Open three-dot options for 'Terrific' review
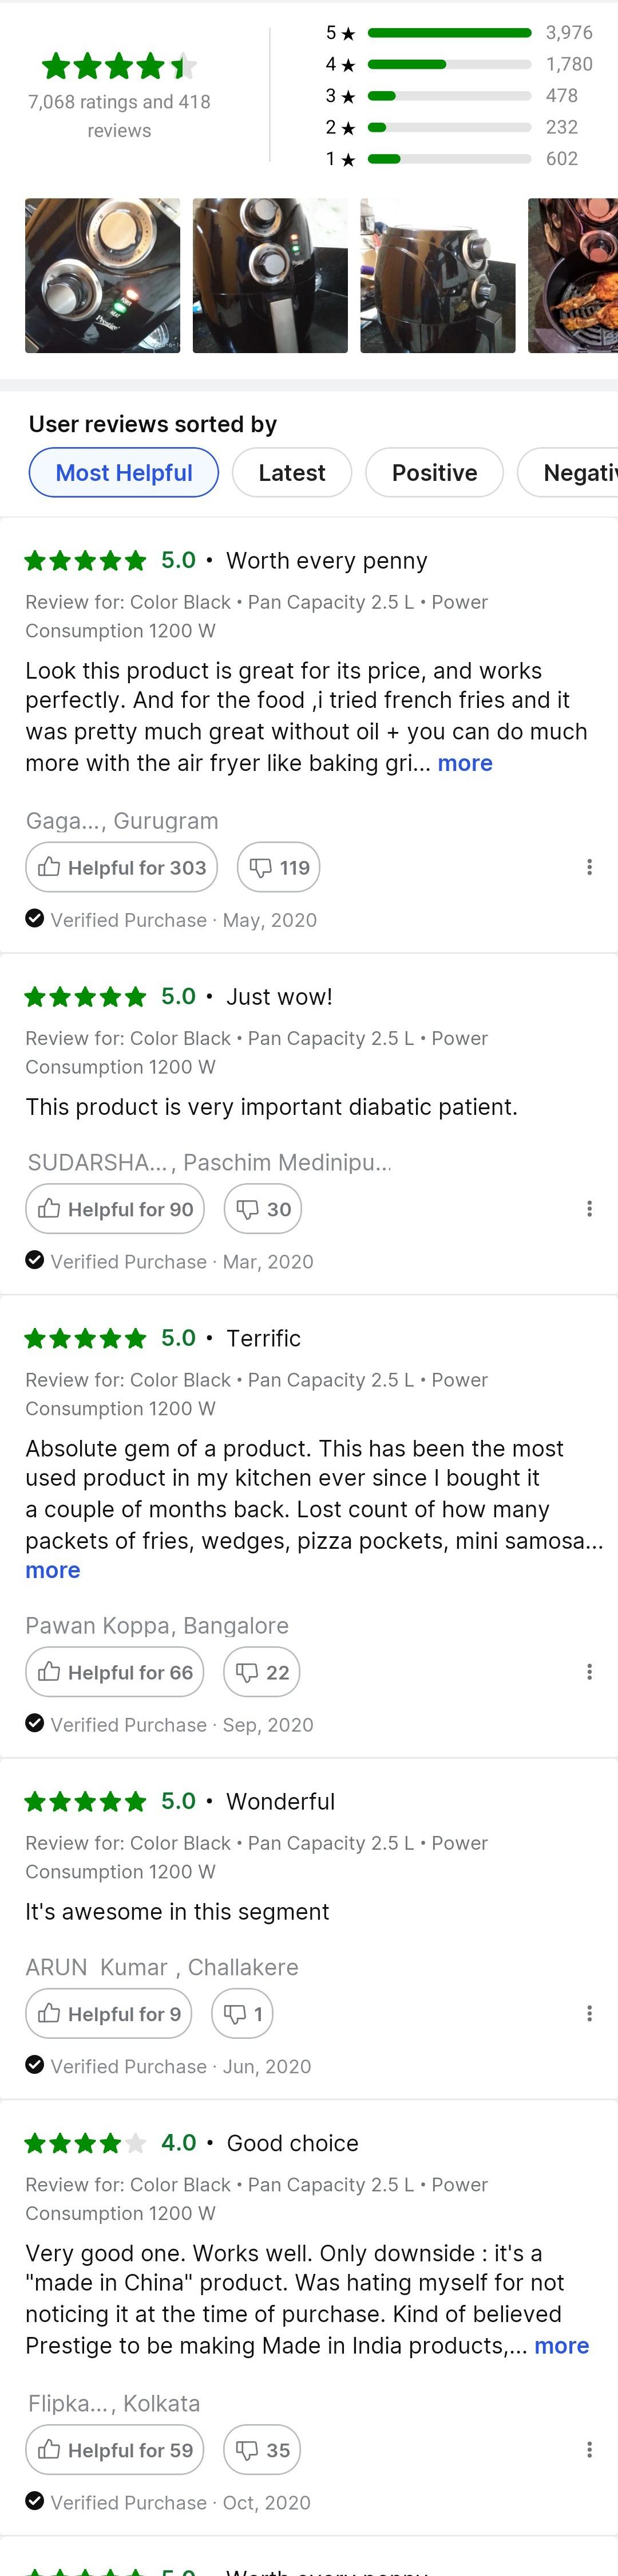 coord(589,1671)
